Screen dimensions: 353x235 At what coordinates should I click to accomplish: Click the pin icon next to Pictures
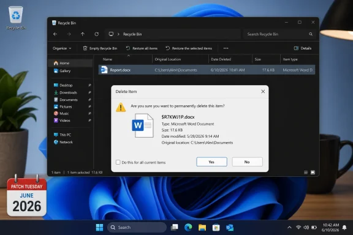(x=89, y=106)
